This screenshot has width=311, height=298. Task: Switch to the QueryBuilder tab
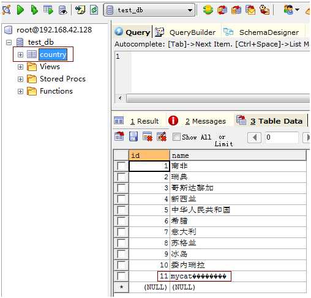coord(185,32)
